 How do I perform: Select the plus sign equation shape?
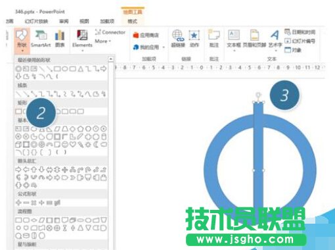[18, 203]
